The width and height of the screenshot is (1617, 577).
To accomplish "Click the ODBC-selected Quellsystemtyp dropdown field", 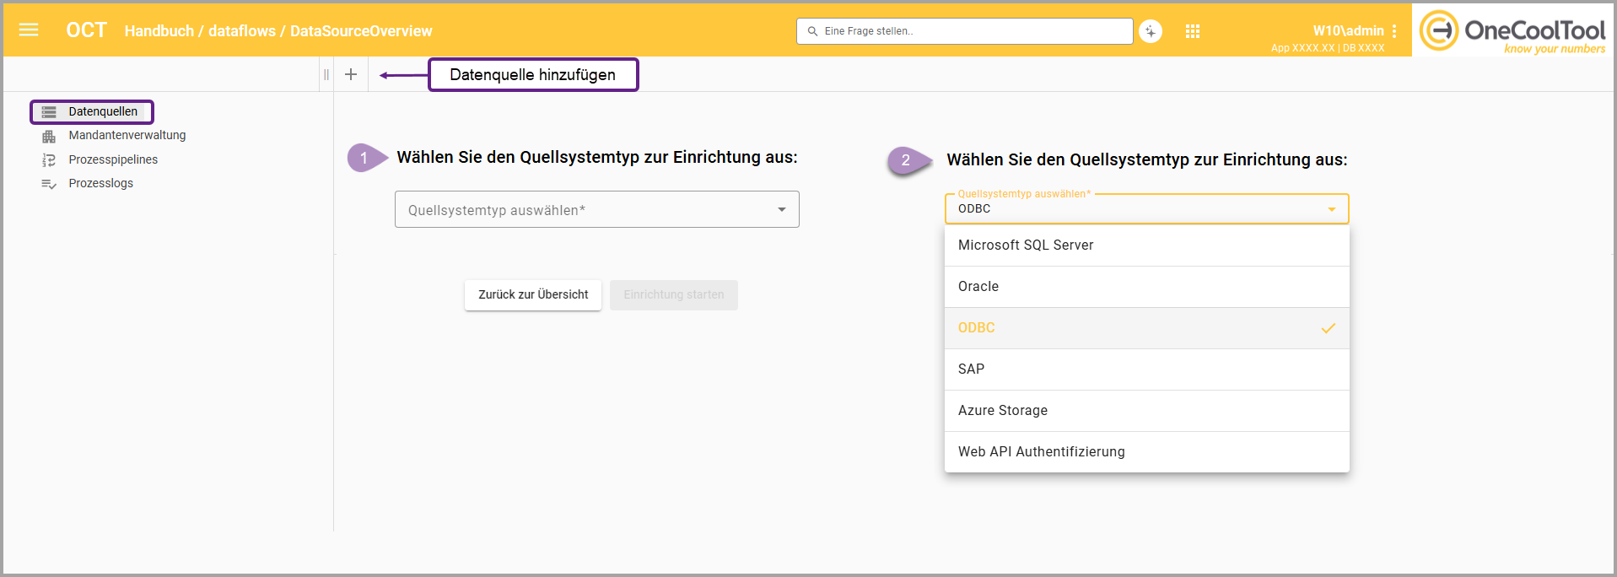I will (1147, 208).
